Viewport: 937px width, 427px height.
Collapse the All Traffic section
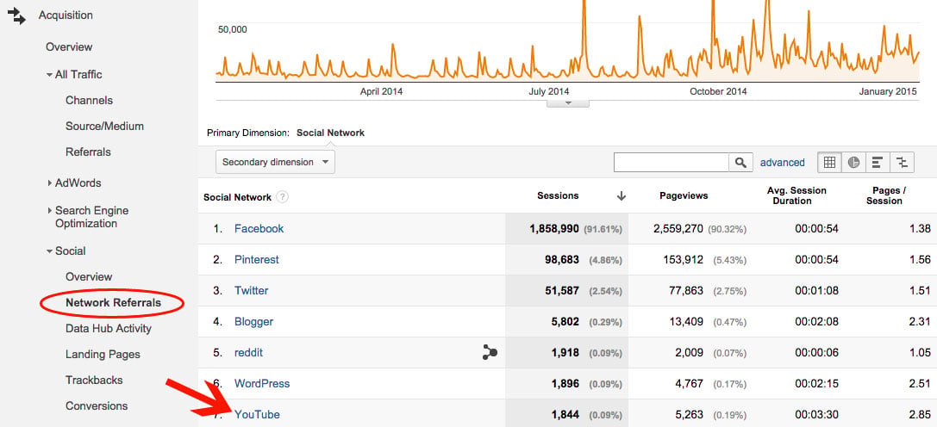coord(49,75)
